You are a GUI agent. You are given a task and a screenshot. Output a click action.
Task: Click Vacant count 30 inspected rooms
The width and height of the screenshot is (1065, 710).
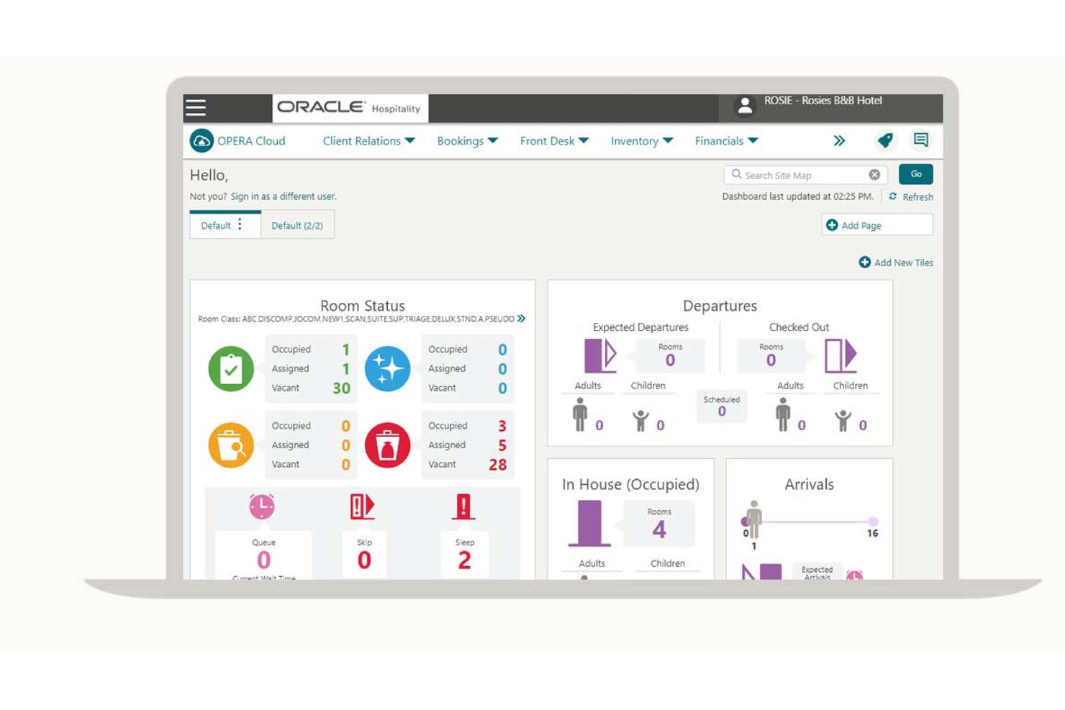pyautogui.click(x=341, y=388)
